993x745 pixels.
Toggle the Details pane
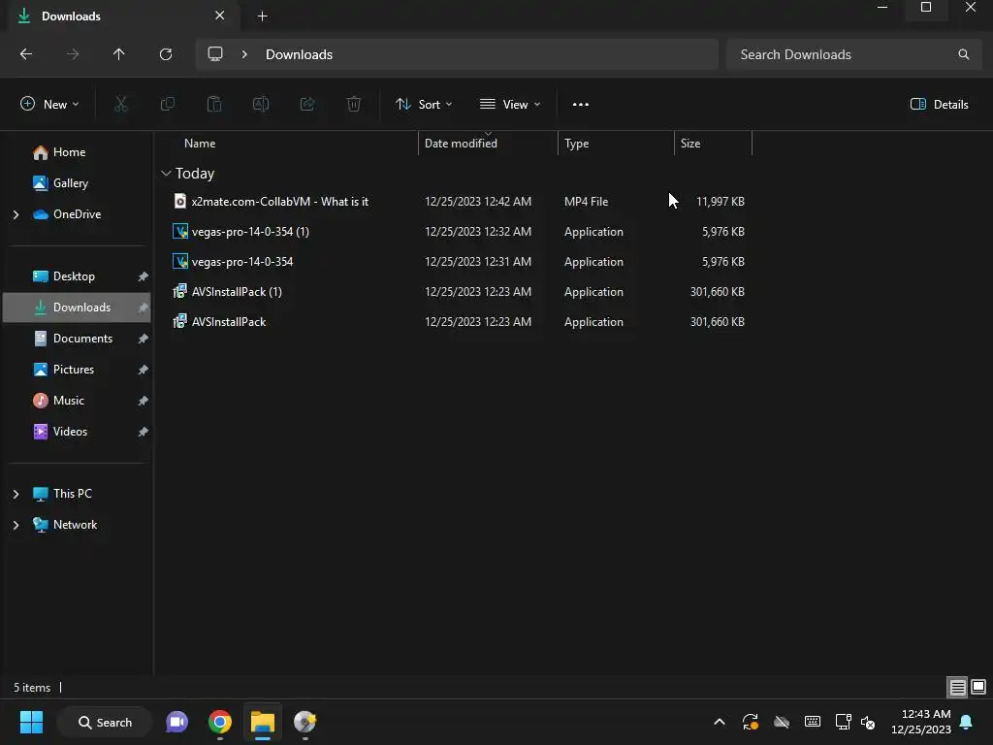pyautogui.click(x=939, y=105)
